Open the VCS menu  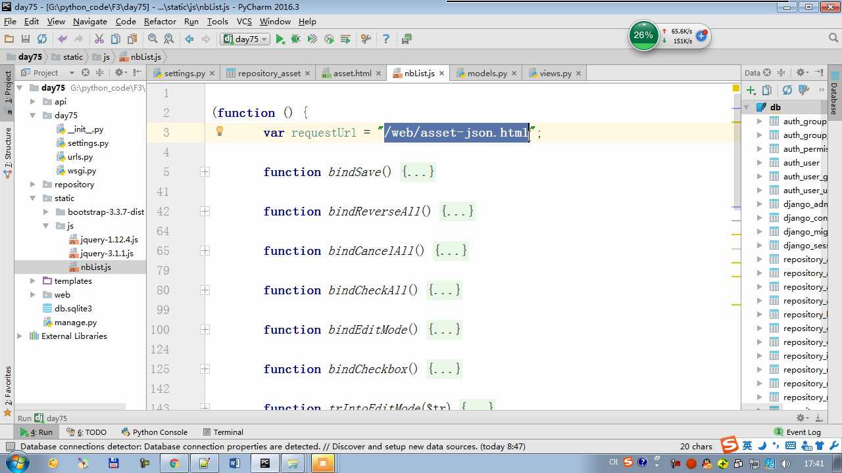click(244, 21)
